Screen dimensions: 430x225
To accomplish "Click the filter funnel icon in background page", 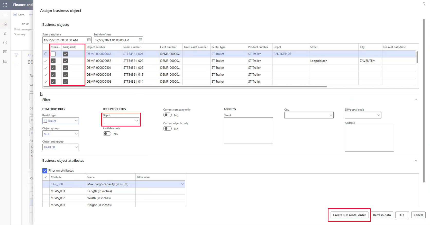I will (x=16, y=55).
